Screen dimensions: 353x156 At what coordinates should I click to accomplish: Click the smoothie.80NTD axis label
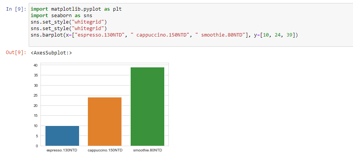pos(147,150)
